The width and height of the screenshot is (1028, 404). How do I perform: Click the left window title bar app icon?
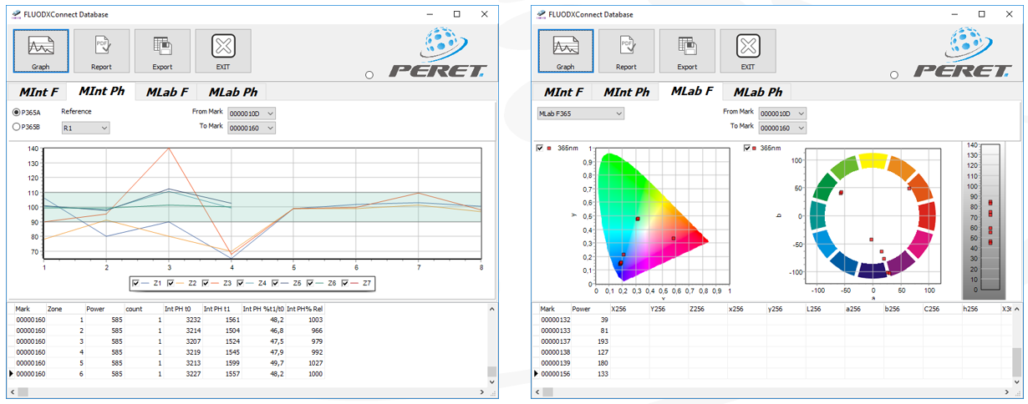17,14
